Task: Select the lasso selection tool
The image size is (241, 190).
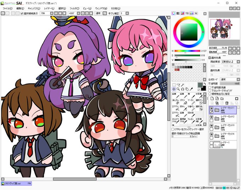Action: [178, 85]
